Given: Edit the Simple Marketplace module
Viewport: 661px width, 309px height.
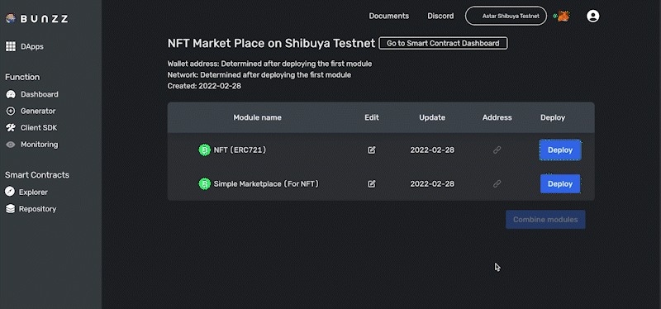Looking at the screenshot, I should (371, 183).
